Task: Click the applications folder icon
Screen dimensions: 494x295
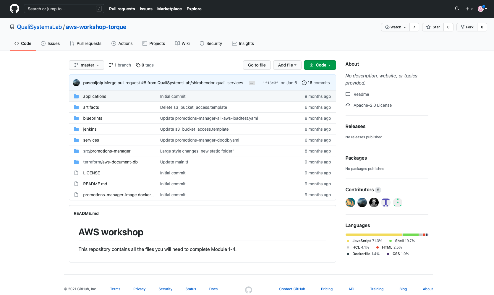Action: 76,96
